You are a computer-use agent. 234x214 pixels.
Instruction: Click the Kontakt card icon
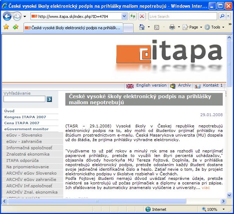coord(197,86)
